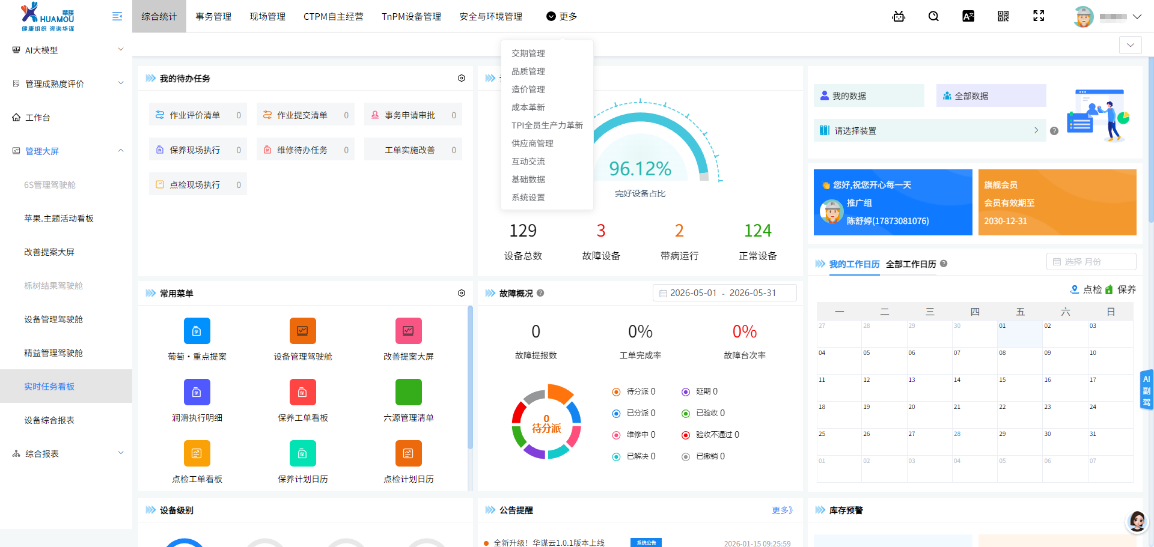Screen dimensions: 1154x547
Task: Toggle 已分派 legend item
Action: [633, 413]
